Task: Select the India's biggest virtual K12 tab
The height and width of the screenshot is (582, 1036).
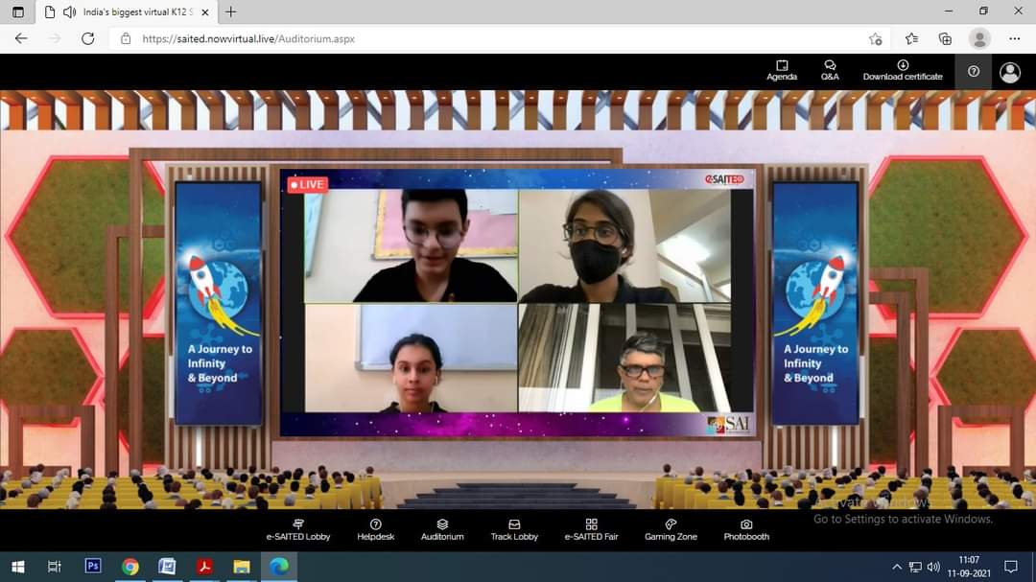Action: pyautogui.click(x=127, y=12)
